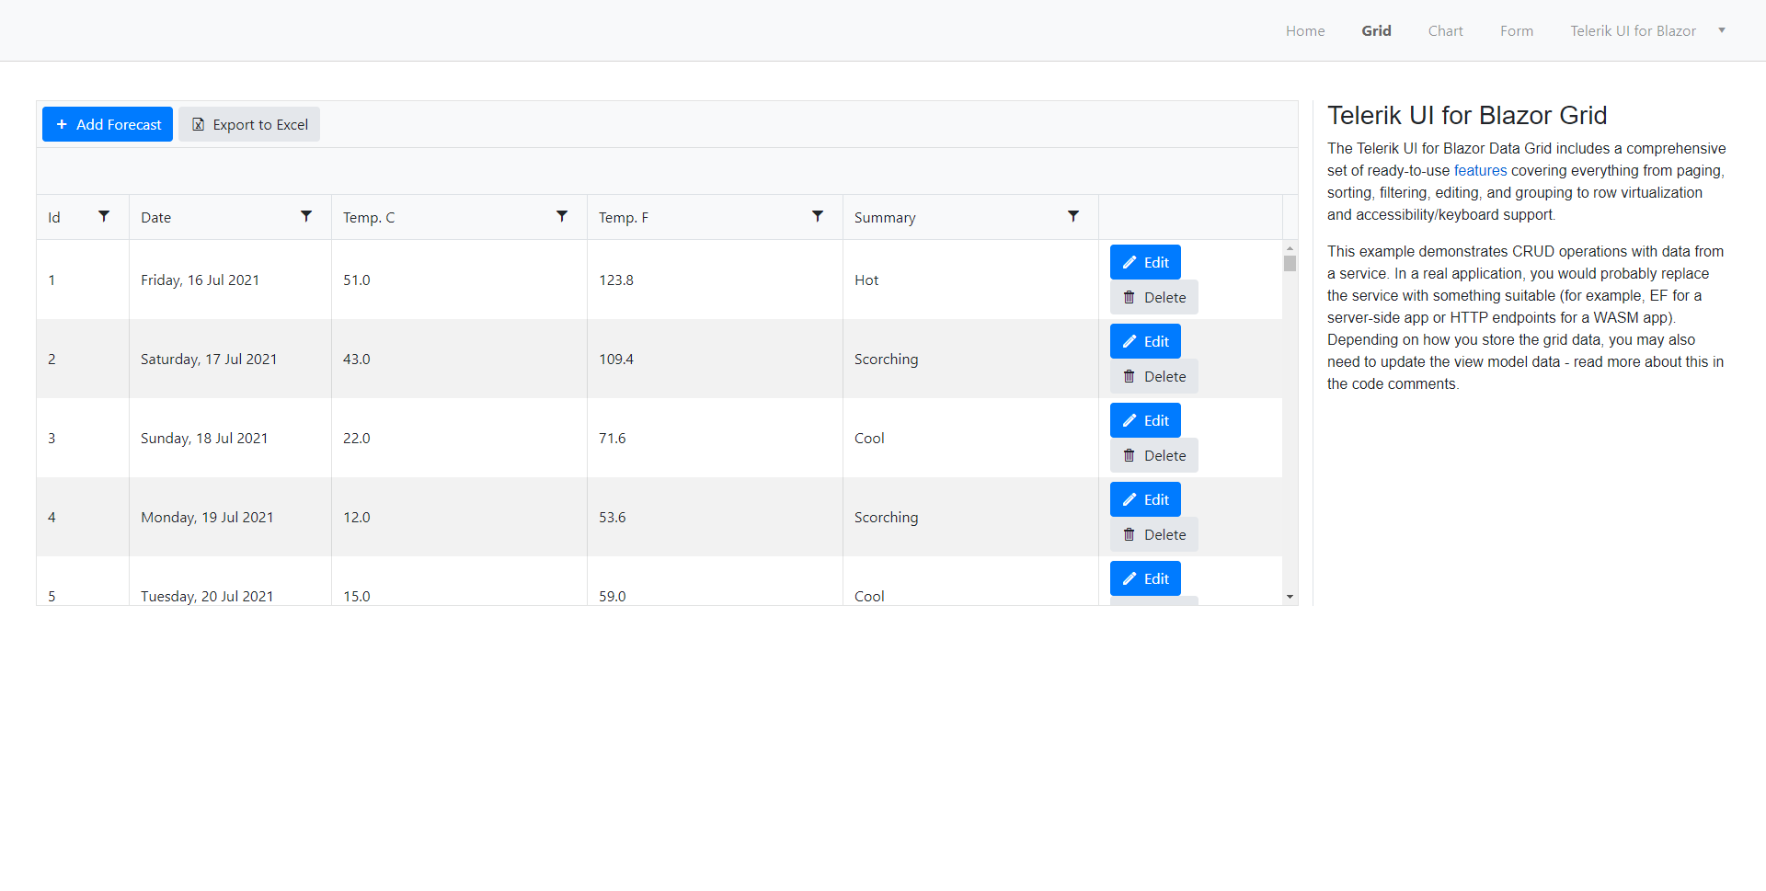Click the 'Telerik UI for Blazor Grid' heading
Screen dimensions: 1766x891
pos(1467,115)
